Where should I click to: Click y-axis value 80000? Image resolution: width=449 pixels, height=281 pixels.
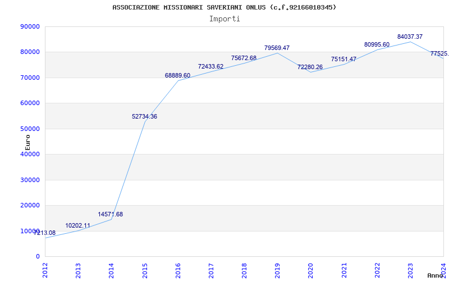(30, 52)
